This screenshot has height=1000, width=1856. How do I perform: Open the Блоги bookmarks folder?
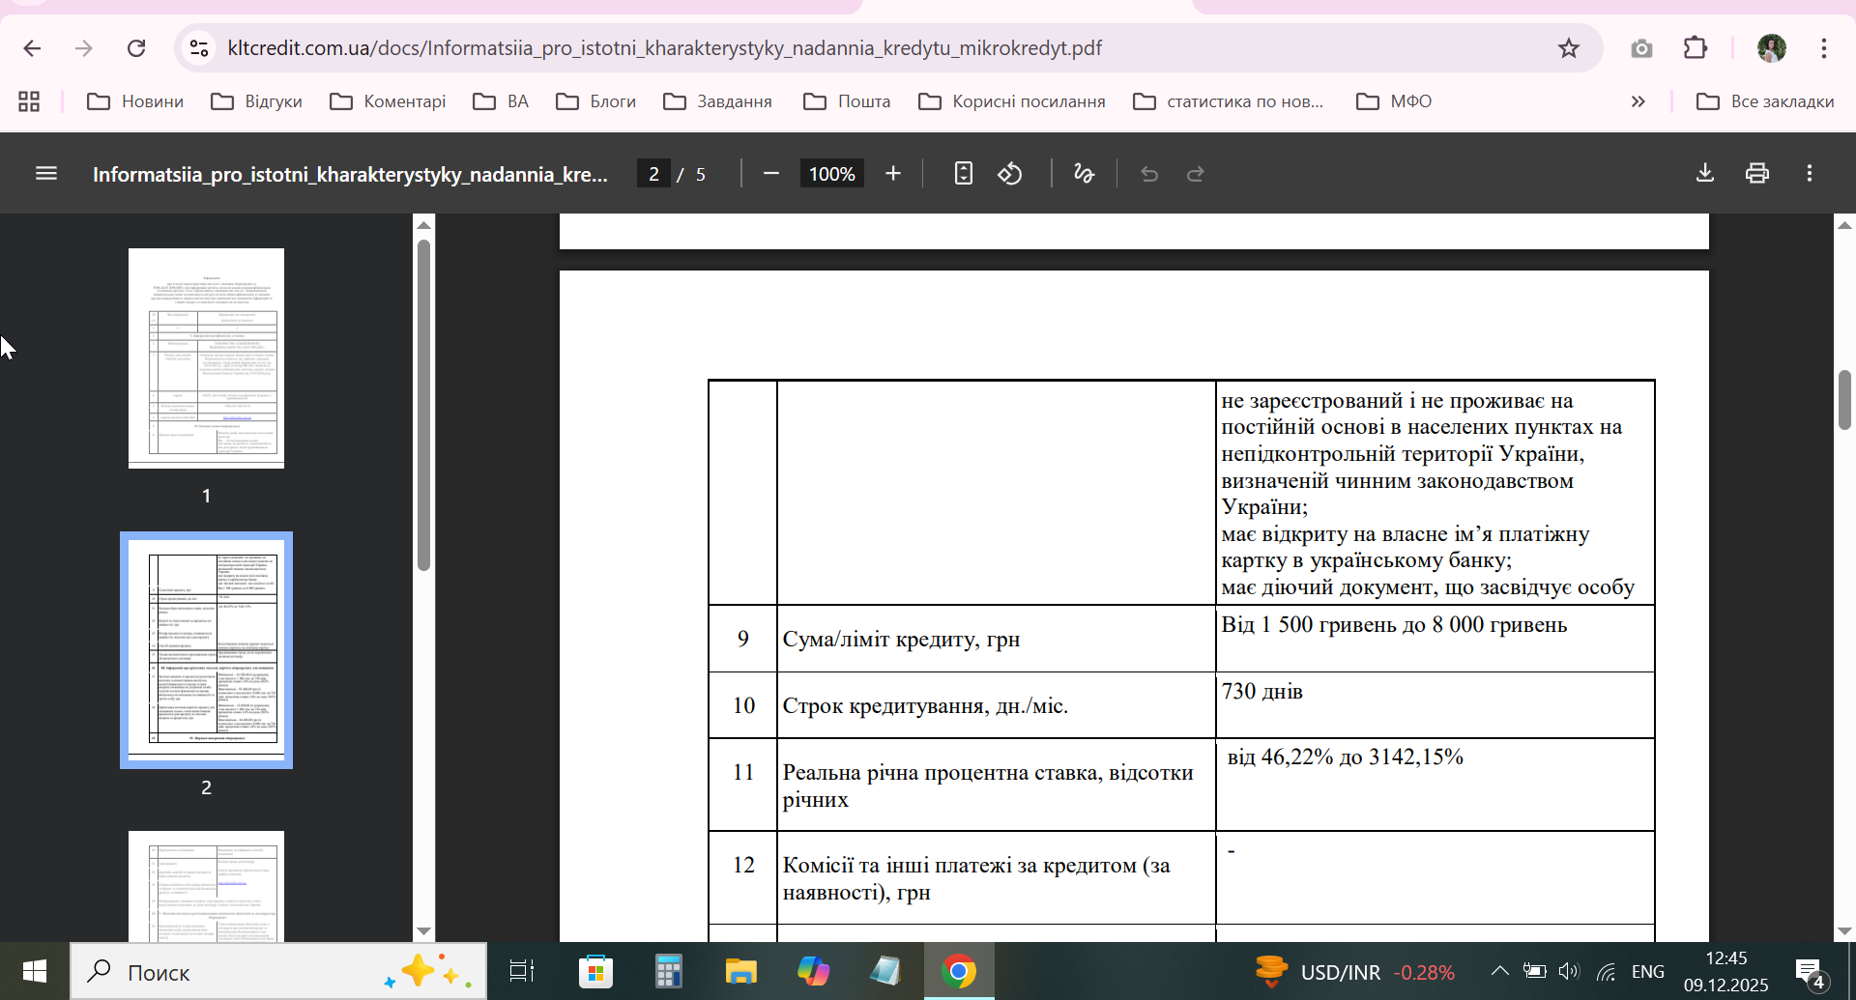596,101
